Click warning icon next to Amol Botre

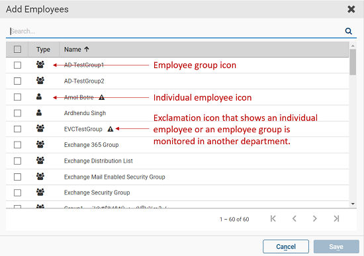point(102,97)
